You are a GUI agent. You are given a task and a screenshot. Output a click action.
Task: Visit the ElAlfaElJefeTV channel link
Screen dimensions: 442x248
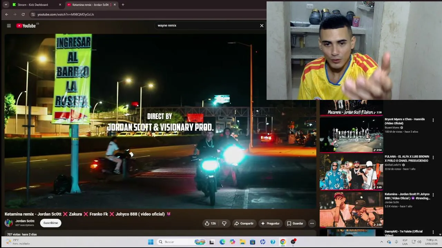(x=393, y=165)
